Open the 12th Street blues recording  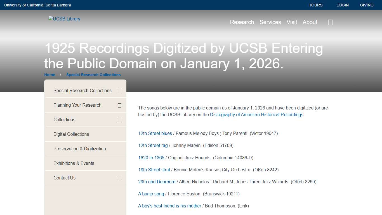[x=155, y=133]
